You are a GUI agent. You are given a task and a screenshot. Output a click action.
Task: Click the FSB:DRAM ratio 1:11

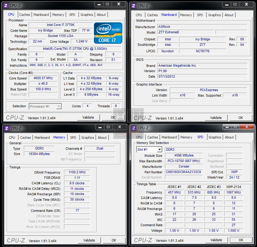(x=77, y=178)
